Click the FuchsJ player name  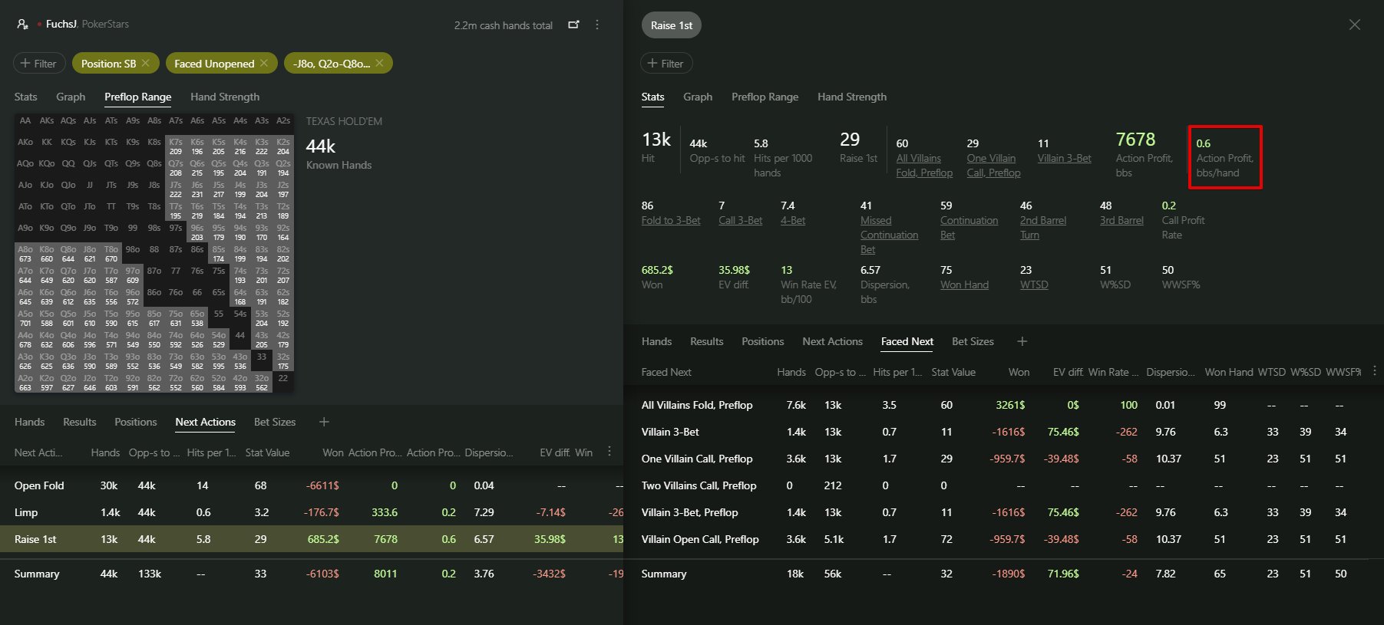click(61, 25)
